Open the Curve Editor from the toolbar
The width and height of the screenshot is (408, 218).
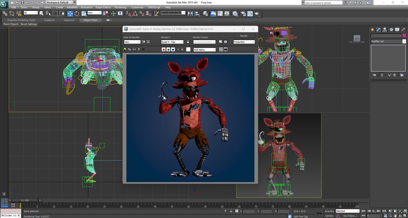point(220,13)
